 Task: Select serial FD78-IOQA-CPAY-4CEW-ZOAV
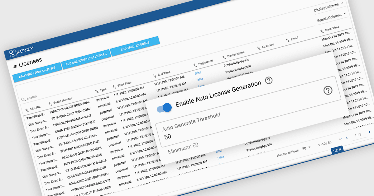tap(71, 114)
